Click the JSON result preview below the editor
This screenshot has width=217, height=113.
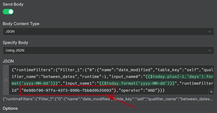click(108, 99)
